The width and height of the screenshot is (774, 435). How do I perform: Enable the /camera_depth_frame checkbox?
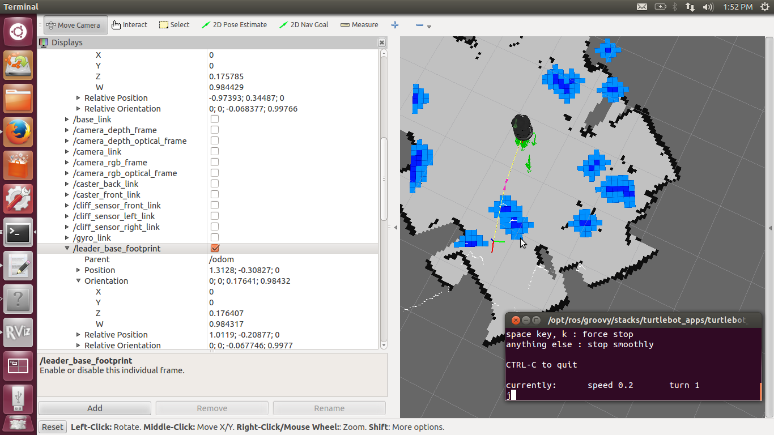pos(215,130)
